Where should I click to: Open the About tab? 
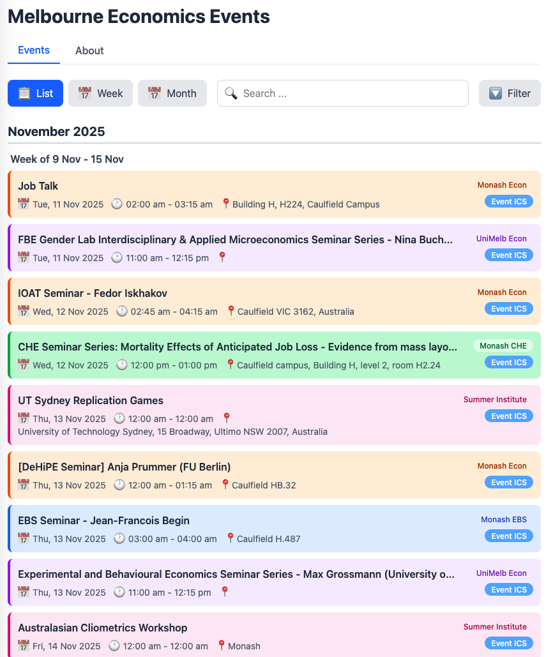[89, 50]
